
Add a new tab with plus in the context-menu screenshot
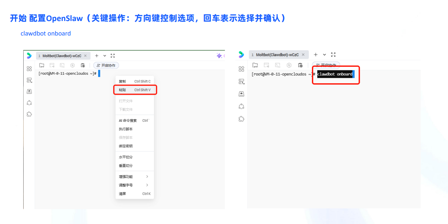(97, 55)
